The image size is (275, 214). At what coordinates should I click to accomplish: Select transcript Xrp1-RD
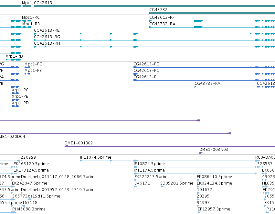[x=14, y=56]
